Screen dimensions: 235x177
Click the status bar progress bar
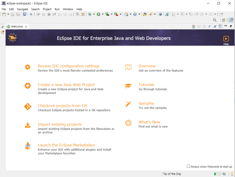(217, 174)
